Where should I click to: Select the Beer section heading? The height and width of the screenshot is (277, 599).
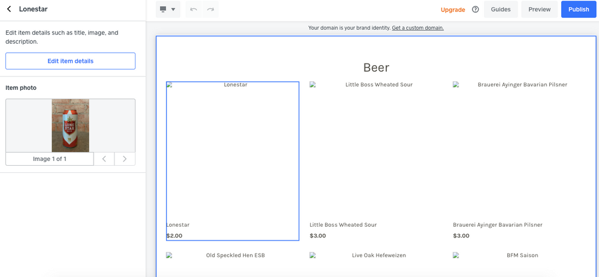tap(377, 68)
